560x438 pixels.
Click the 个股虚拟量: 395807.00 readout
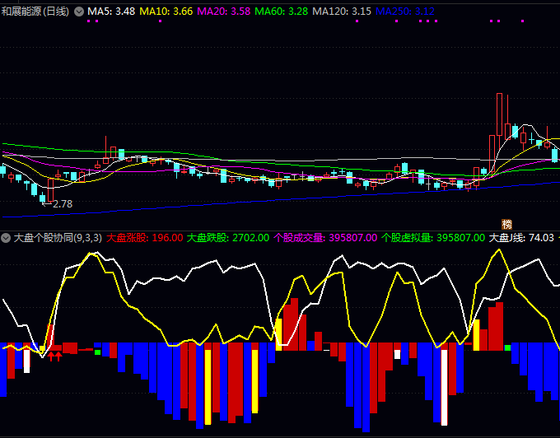(x=433, y=238)
